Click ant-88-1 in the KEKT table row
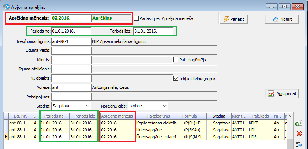Viewport: 308px width, 149px height. pos(20,123)
